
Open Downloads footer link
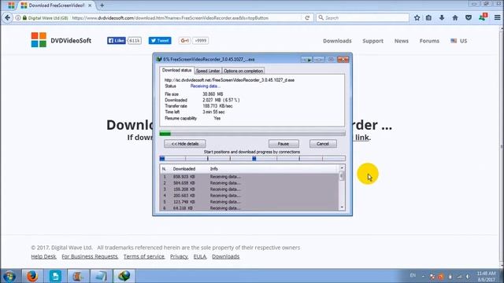pyautogui.click(x=226, y=256)
